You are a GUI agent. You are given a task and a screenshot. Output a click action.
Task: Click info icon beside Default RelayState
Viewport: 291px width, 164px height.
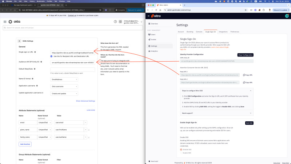pos(35,69)
